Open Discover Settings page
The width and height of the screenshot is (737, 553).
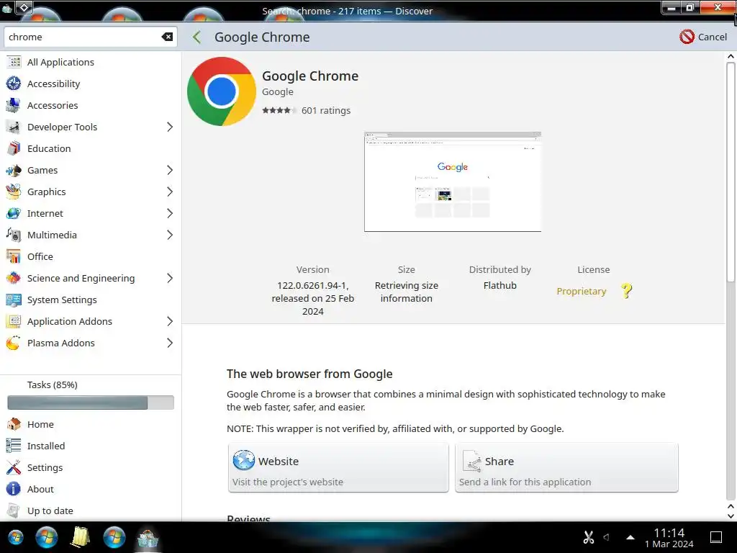click(91, 467)
